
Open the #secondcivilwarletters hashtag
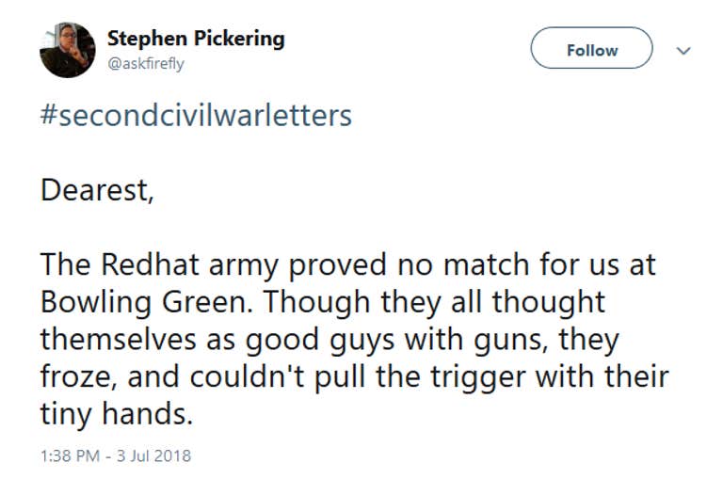coord(196,115)
